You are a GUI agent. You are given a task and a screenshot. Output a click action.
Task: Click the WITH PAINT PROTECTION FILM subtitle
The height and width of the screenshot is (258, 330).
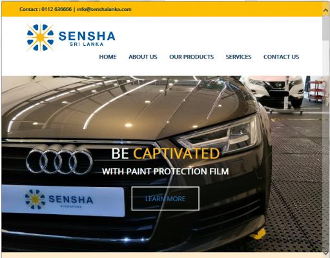pyautogui.click(x=165, y=172)
